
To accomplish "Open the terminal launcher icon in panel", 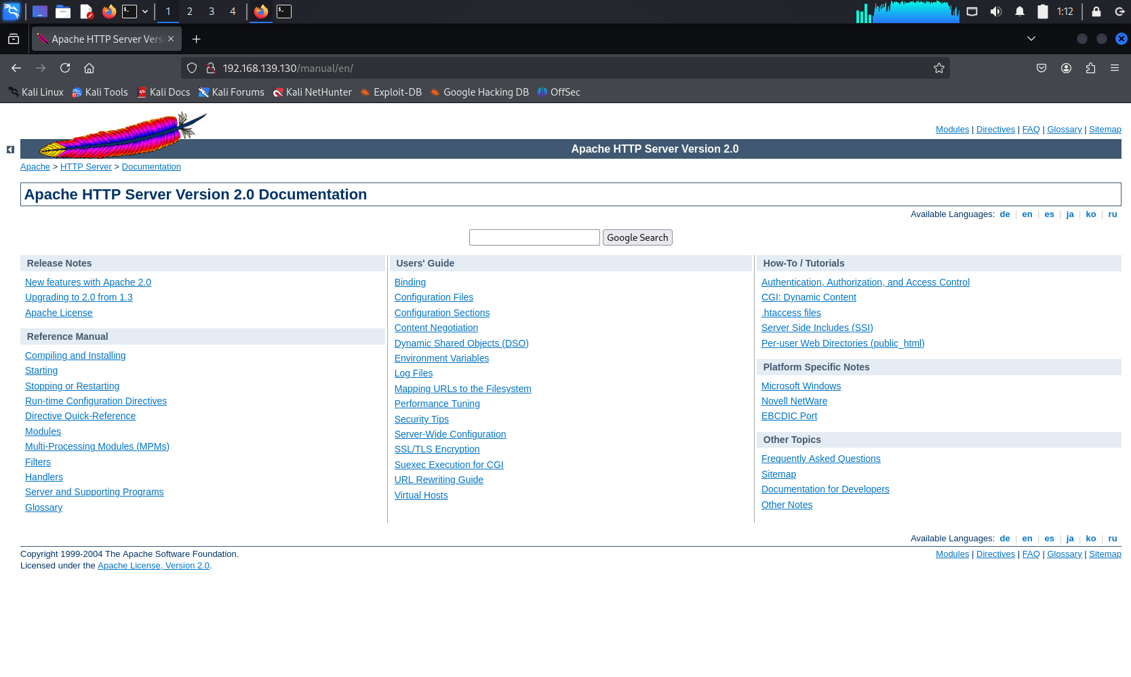I will [x=130, y=12].
